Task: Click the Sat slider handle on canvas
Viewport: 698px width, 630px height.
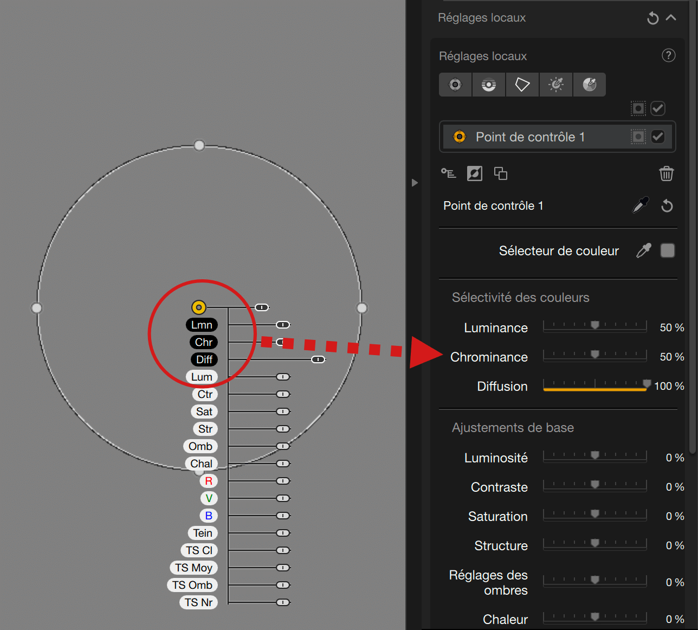Action: (x=283, y=412)
